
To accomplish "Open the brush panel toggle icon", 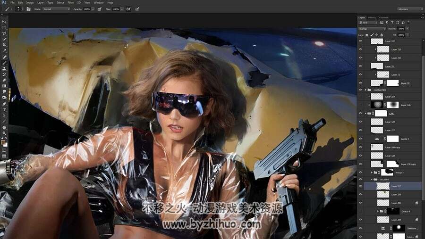I will (x=28, y=9).
